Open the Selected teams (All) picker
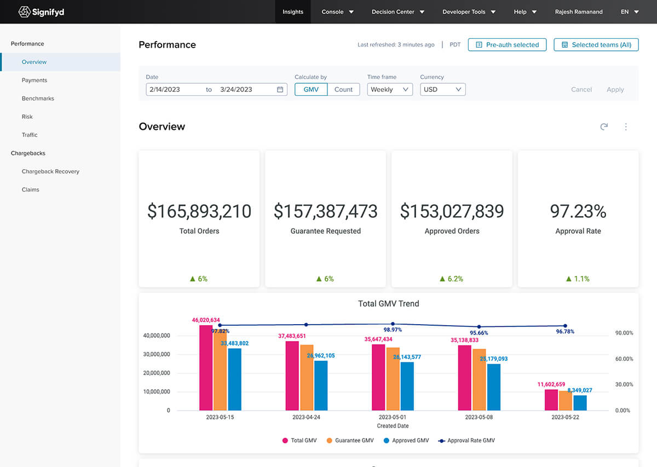This screenshot has height=467, width=657. (596, 44)
